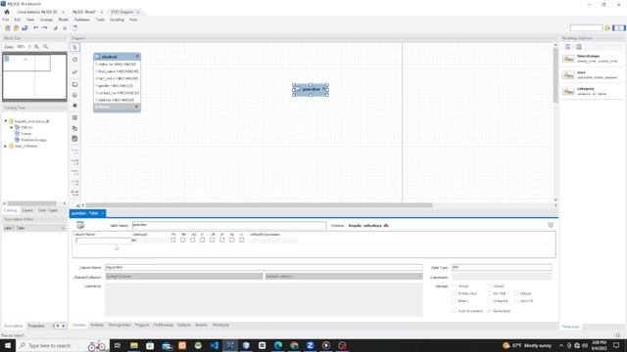Expand the Tables node in Catalog Tree
Image resolution: width=627 pixels, height=352 pixels.
12,127
